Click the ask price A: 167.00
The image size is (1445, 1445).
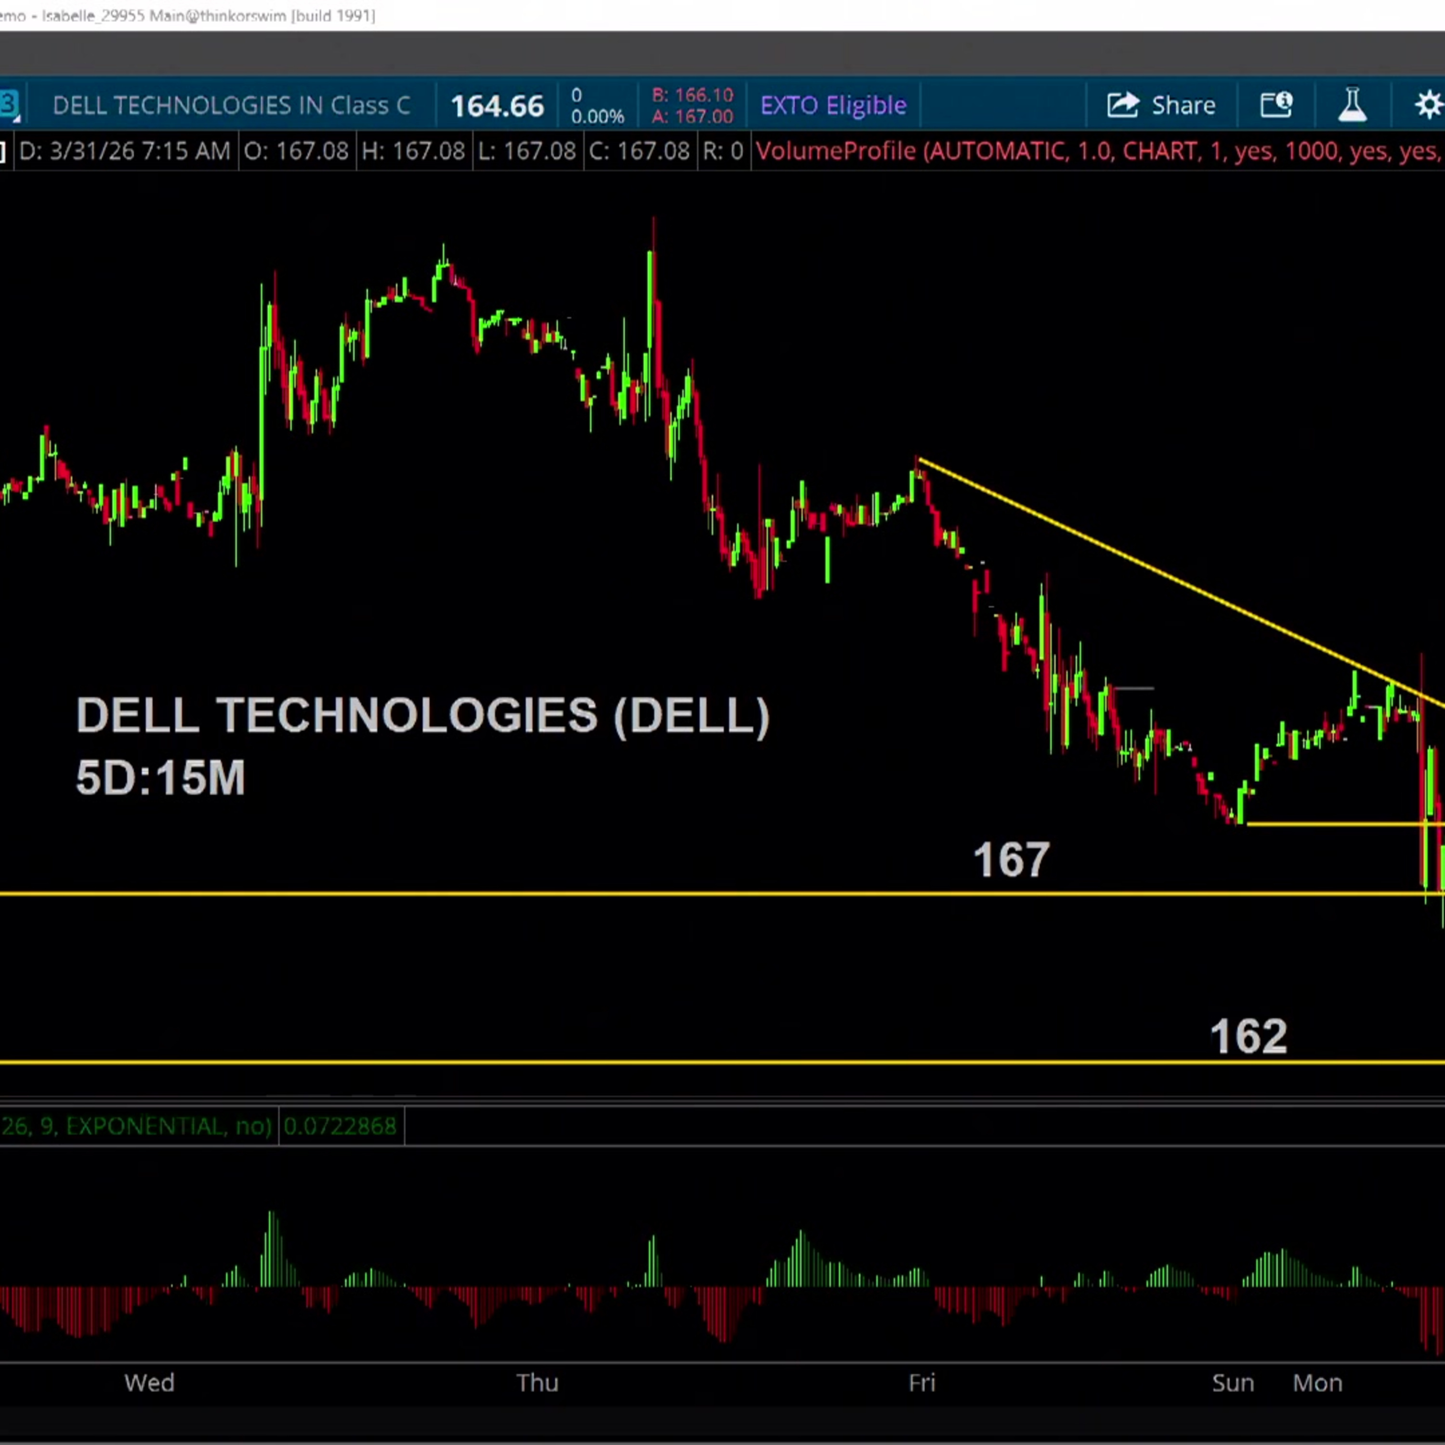coord(693,117)
